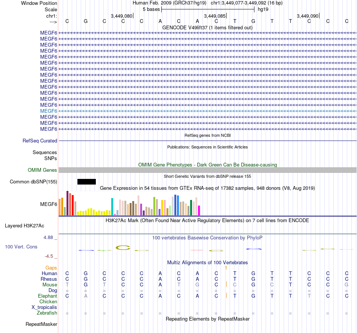This screenshot has width=357, height=333.
Task: Click 'Human Feb. 2009 (GRCh37/hg19)' header text
Action: click(x=169, y=3)
